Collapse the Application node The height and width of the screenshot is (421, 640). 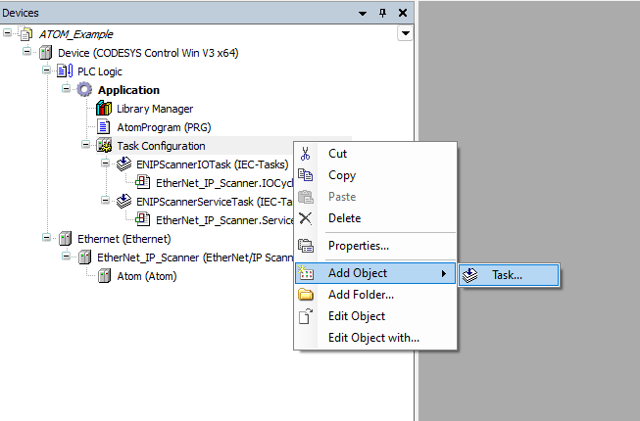pyautogui.click(x=66, y=88)
